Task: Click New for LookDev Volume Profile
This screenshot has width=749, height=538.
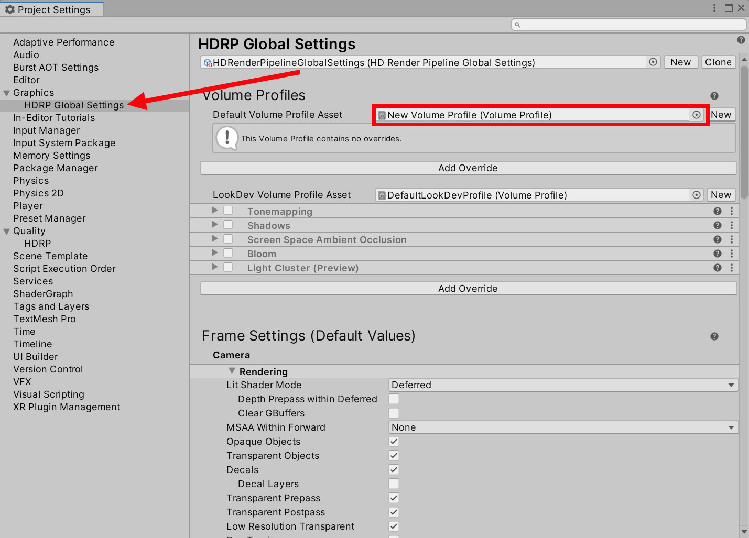Action: pos(721,195)
